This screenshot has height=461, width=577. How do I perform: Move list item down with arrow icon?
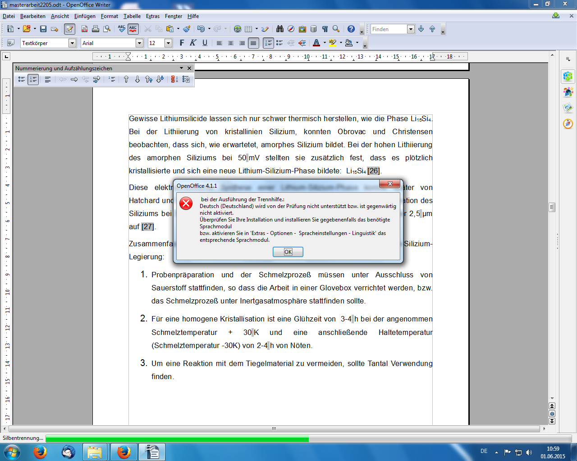point(137,79)
